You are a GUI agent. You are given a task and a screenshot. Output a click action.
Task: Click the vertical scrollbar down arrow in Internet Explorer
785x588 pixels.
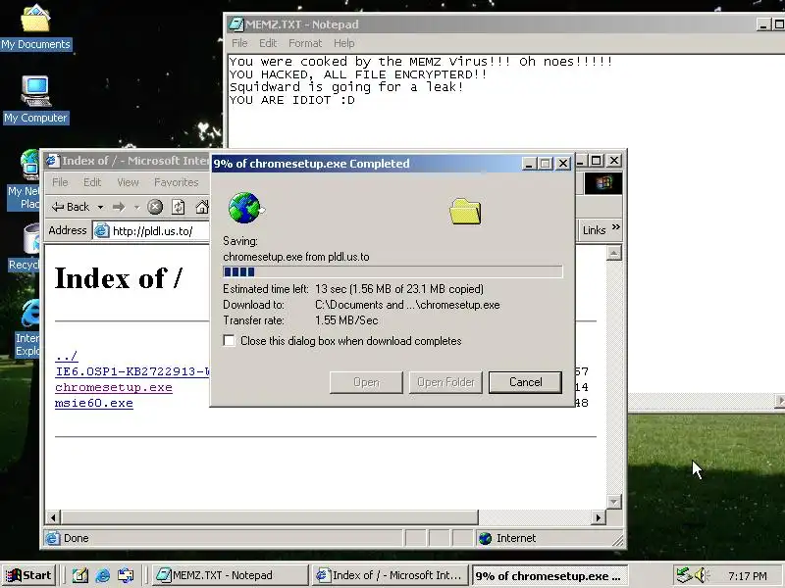click(x=614, y=501)
